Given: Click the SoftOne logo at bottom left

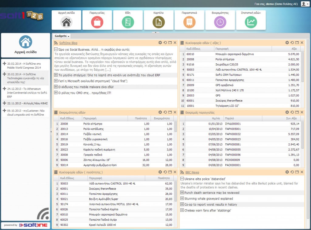Looking at the screenshot, I should (x=33, y=225).
